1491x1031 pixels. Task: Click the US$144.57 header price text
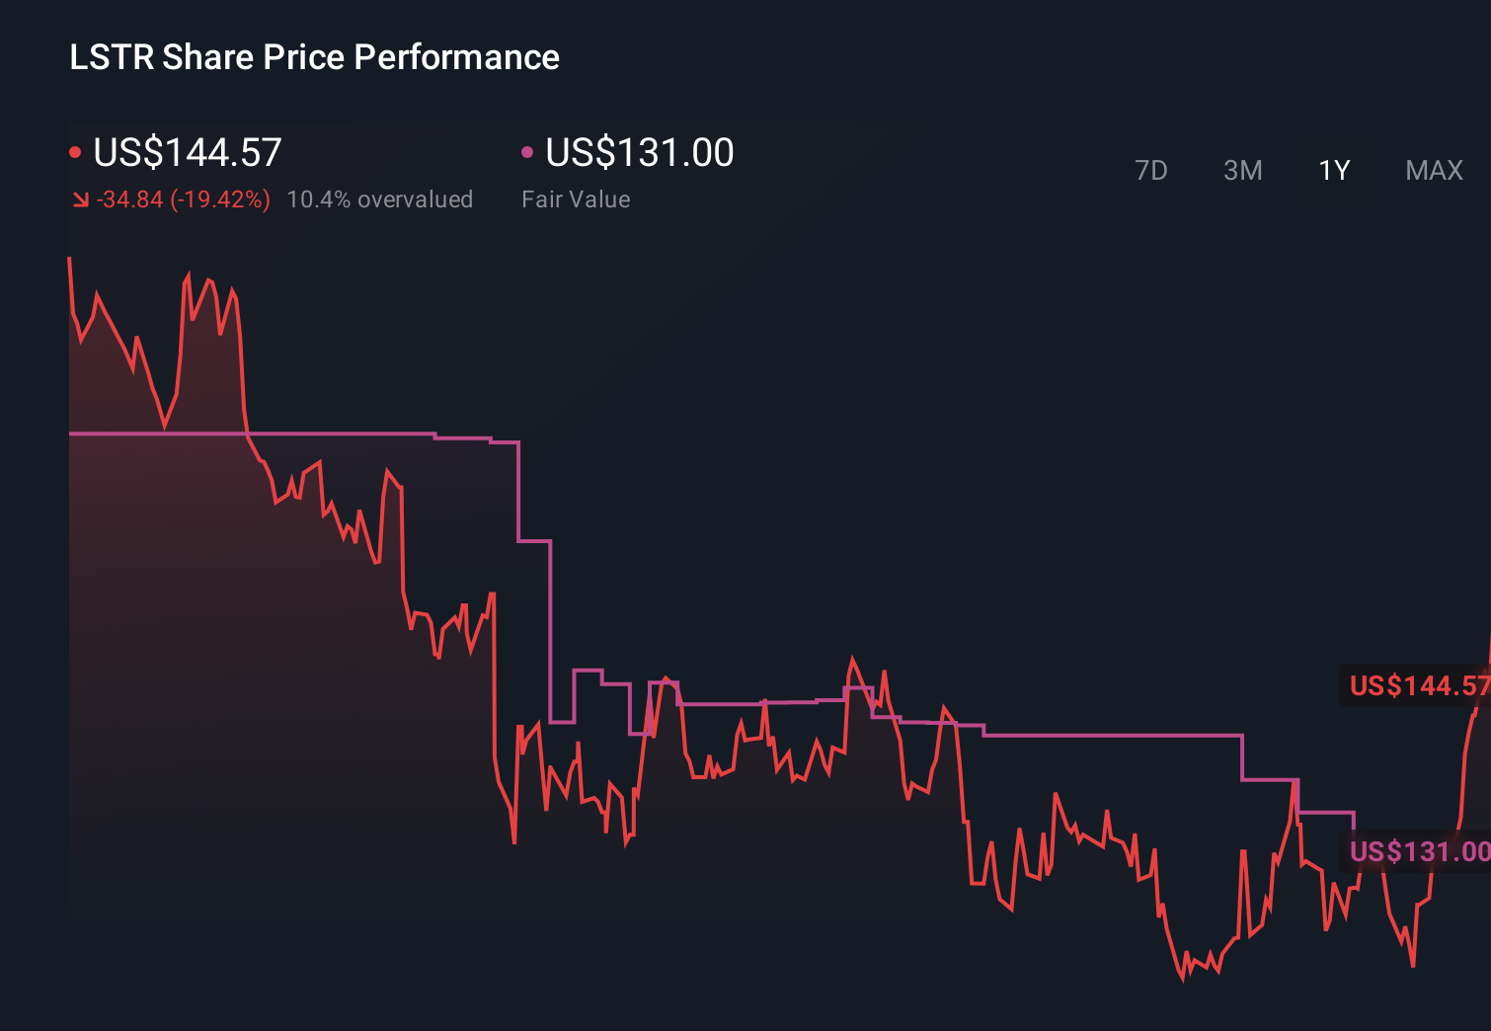(186, 151)
